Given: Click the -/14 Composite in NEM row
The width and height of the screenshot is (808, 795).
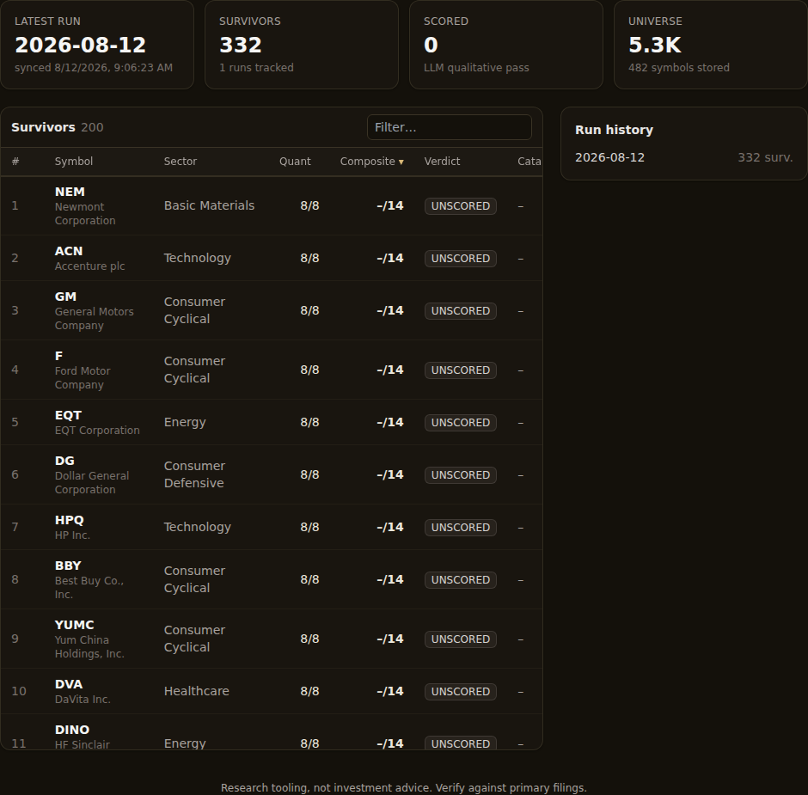Looking at the screenshot, I should (390, 205).
